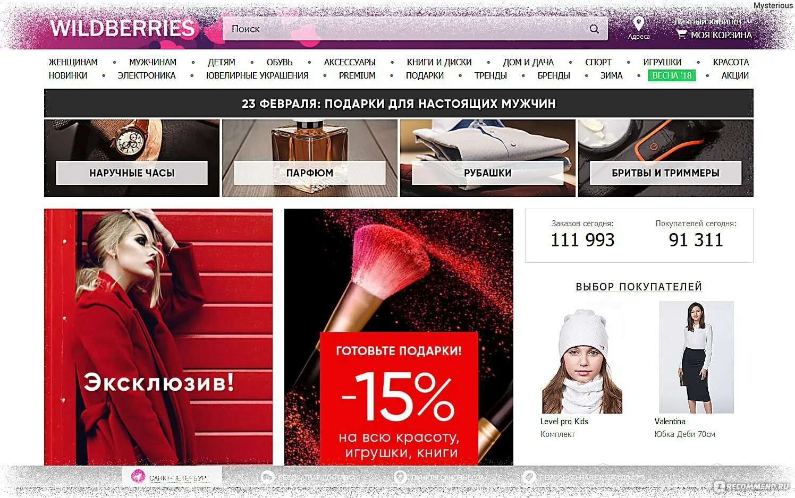Open the Адреса location pin icon
The image size is (795, 498).
click(639, 23)
